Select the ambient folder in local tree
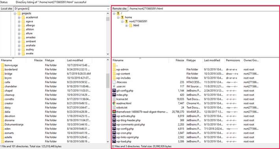The width and height of the screenshot is (280, 149). pyautogui.click(x=31, y=41)
